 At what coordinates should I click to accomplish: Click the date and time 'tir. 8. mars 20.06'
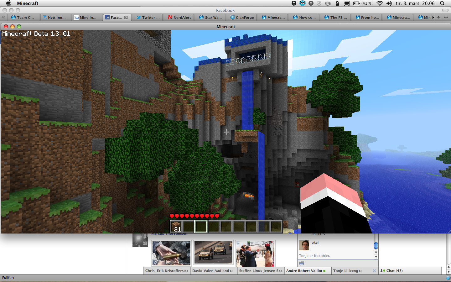click(x=415, y=3)
